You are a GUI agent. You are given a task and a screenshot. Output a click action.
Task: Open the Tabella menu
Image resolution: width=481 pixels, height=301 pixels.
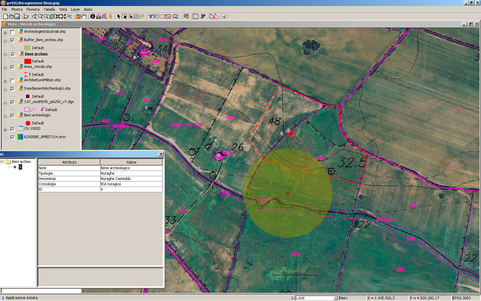click(49, 9)
